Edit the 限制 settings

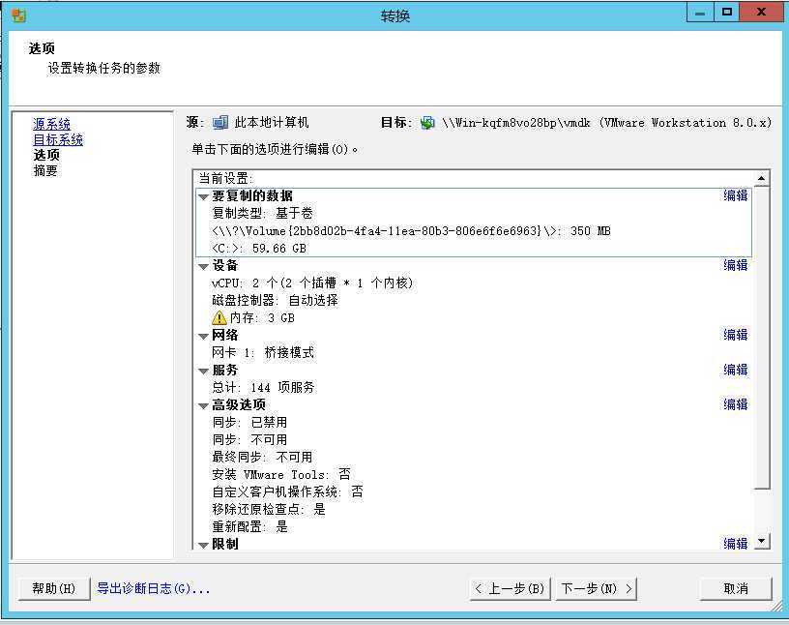pyautogui.click(x=735, y=544)
